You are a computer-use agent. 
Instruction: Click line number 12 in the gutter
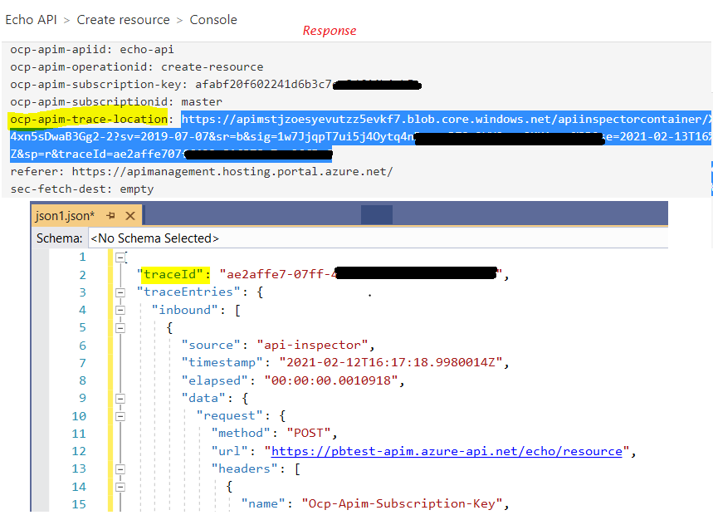[x=79, y=451]
